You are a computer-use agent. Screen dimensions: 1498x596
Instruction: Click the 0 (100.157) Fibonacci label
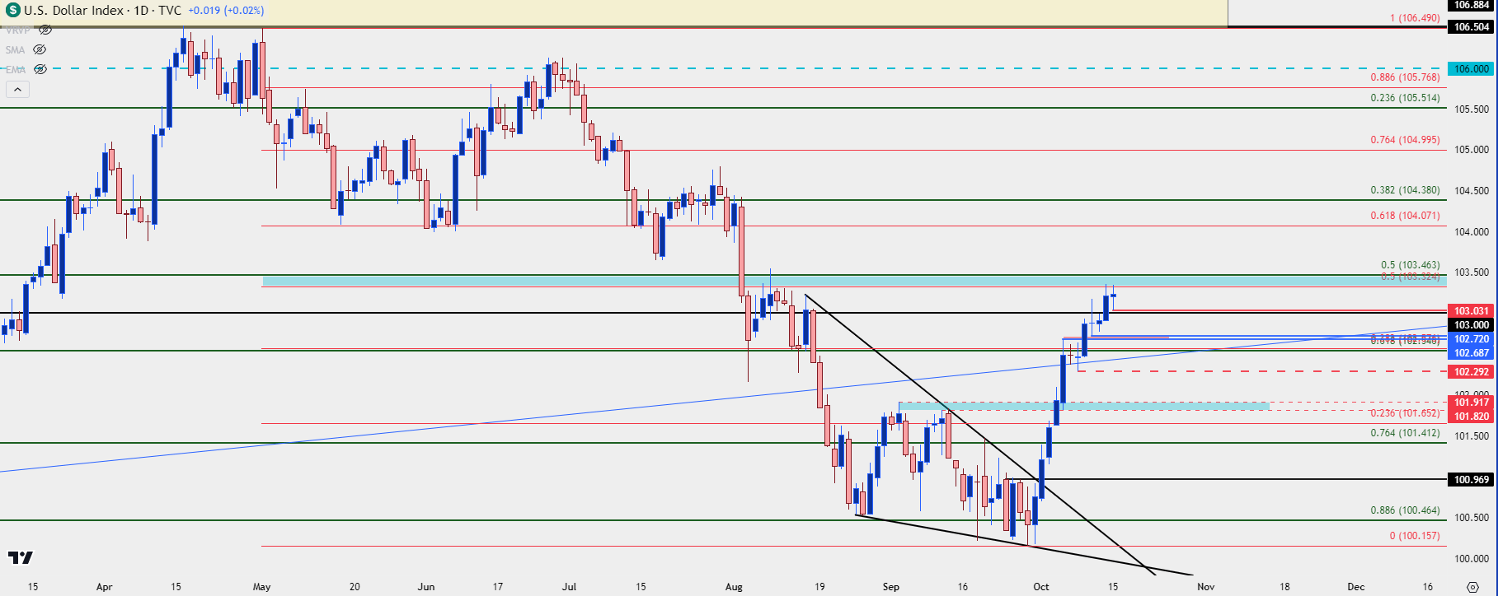[x=1414, y=535]
